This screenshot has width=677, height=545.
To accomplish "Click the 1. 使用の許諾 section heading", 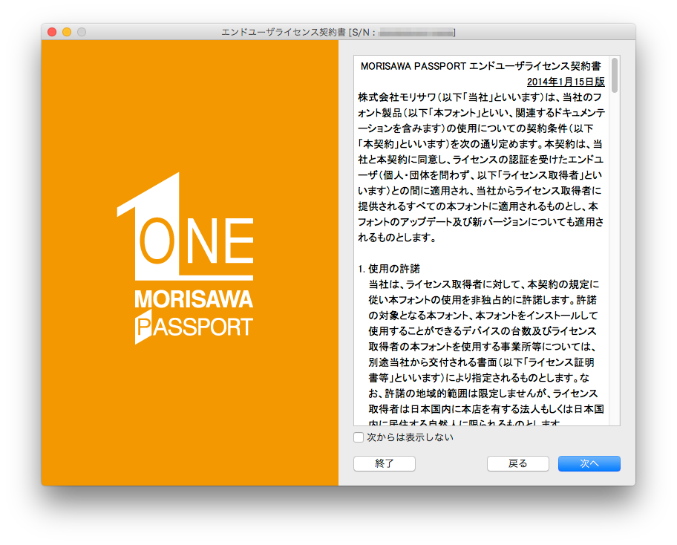I will point(389,269).
